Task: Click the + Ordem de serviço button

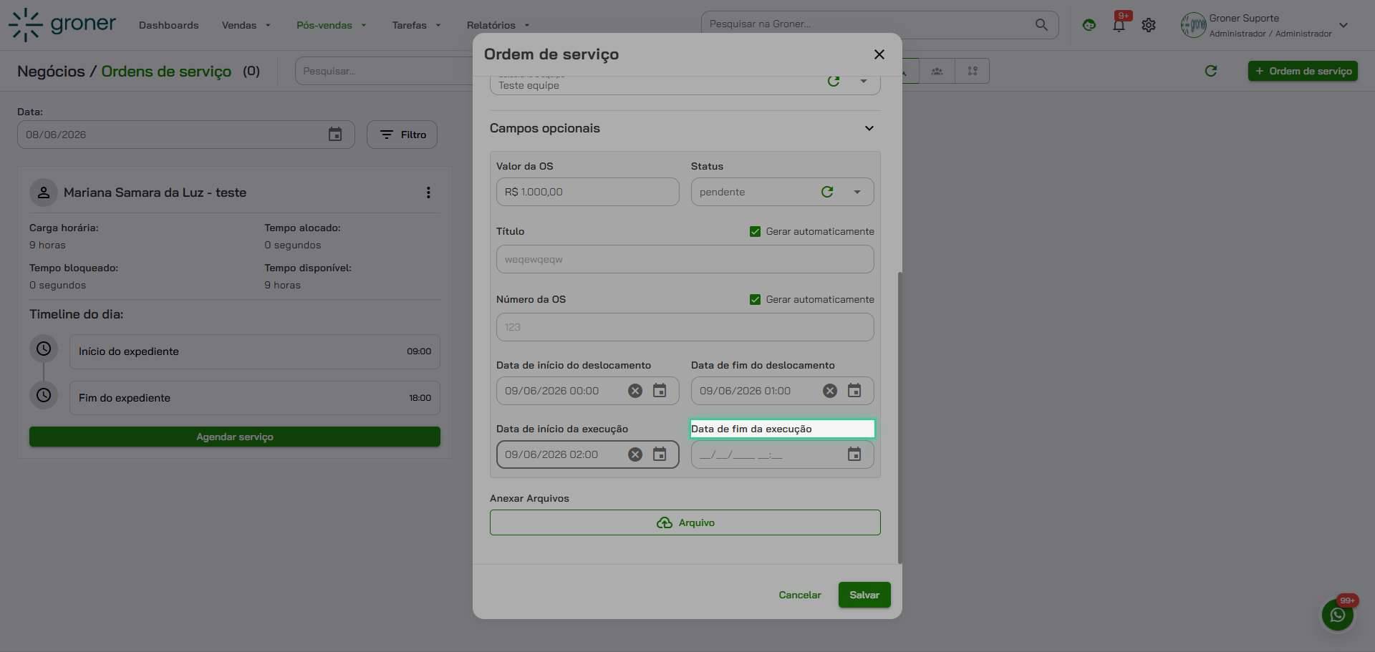Action: point(1303,71)
